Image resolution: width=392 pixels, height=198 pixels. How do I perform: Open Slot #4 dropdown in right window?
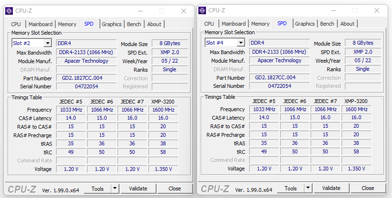(x=241, y=43)
